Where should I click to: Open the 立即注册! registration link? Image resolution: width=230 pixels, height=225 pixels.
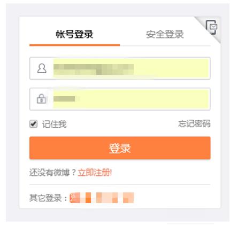[95, 173]
